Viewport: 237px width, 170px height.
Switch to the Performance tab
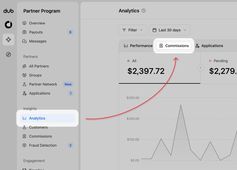click(138, 46)
